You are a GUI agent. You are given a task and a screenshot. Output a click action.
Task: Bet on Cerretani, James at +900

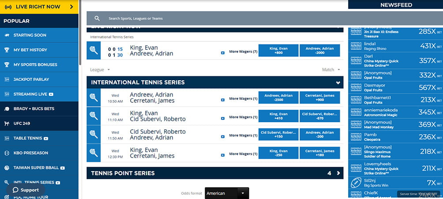point(320,98)
